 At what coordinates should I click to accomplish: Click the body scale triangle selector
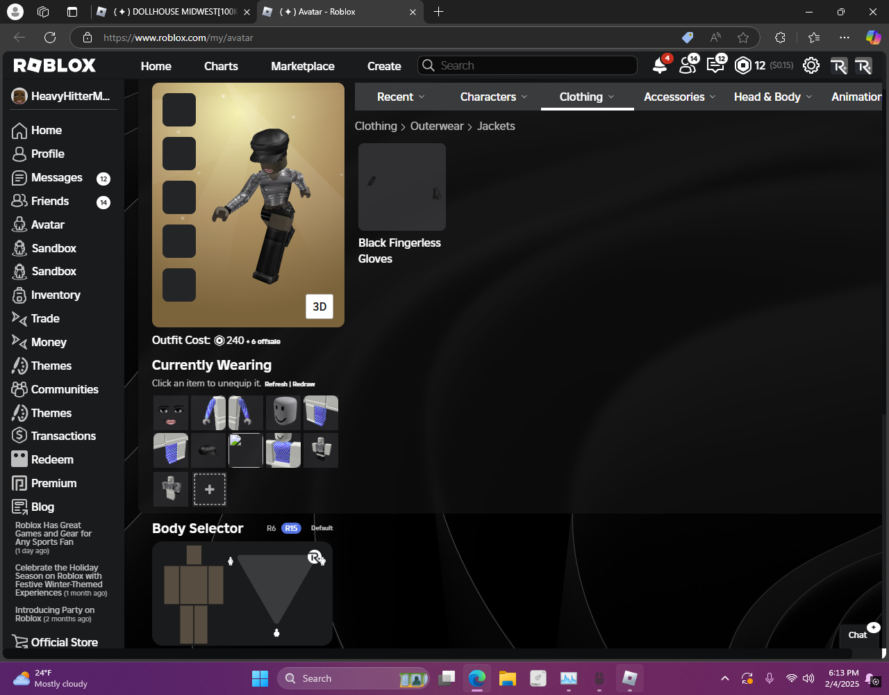coord(276,588)
